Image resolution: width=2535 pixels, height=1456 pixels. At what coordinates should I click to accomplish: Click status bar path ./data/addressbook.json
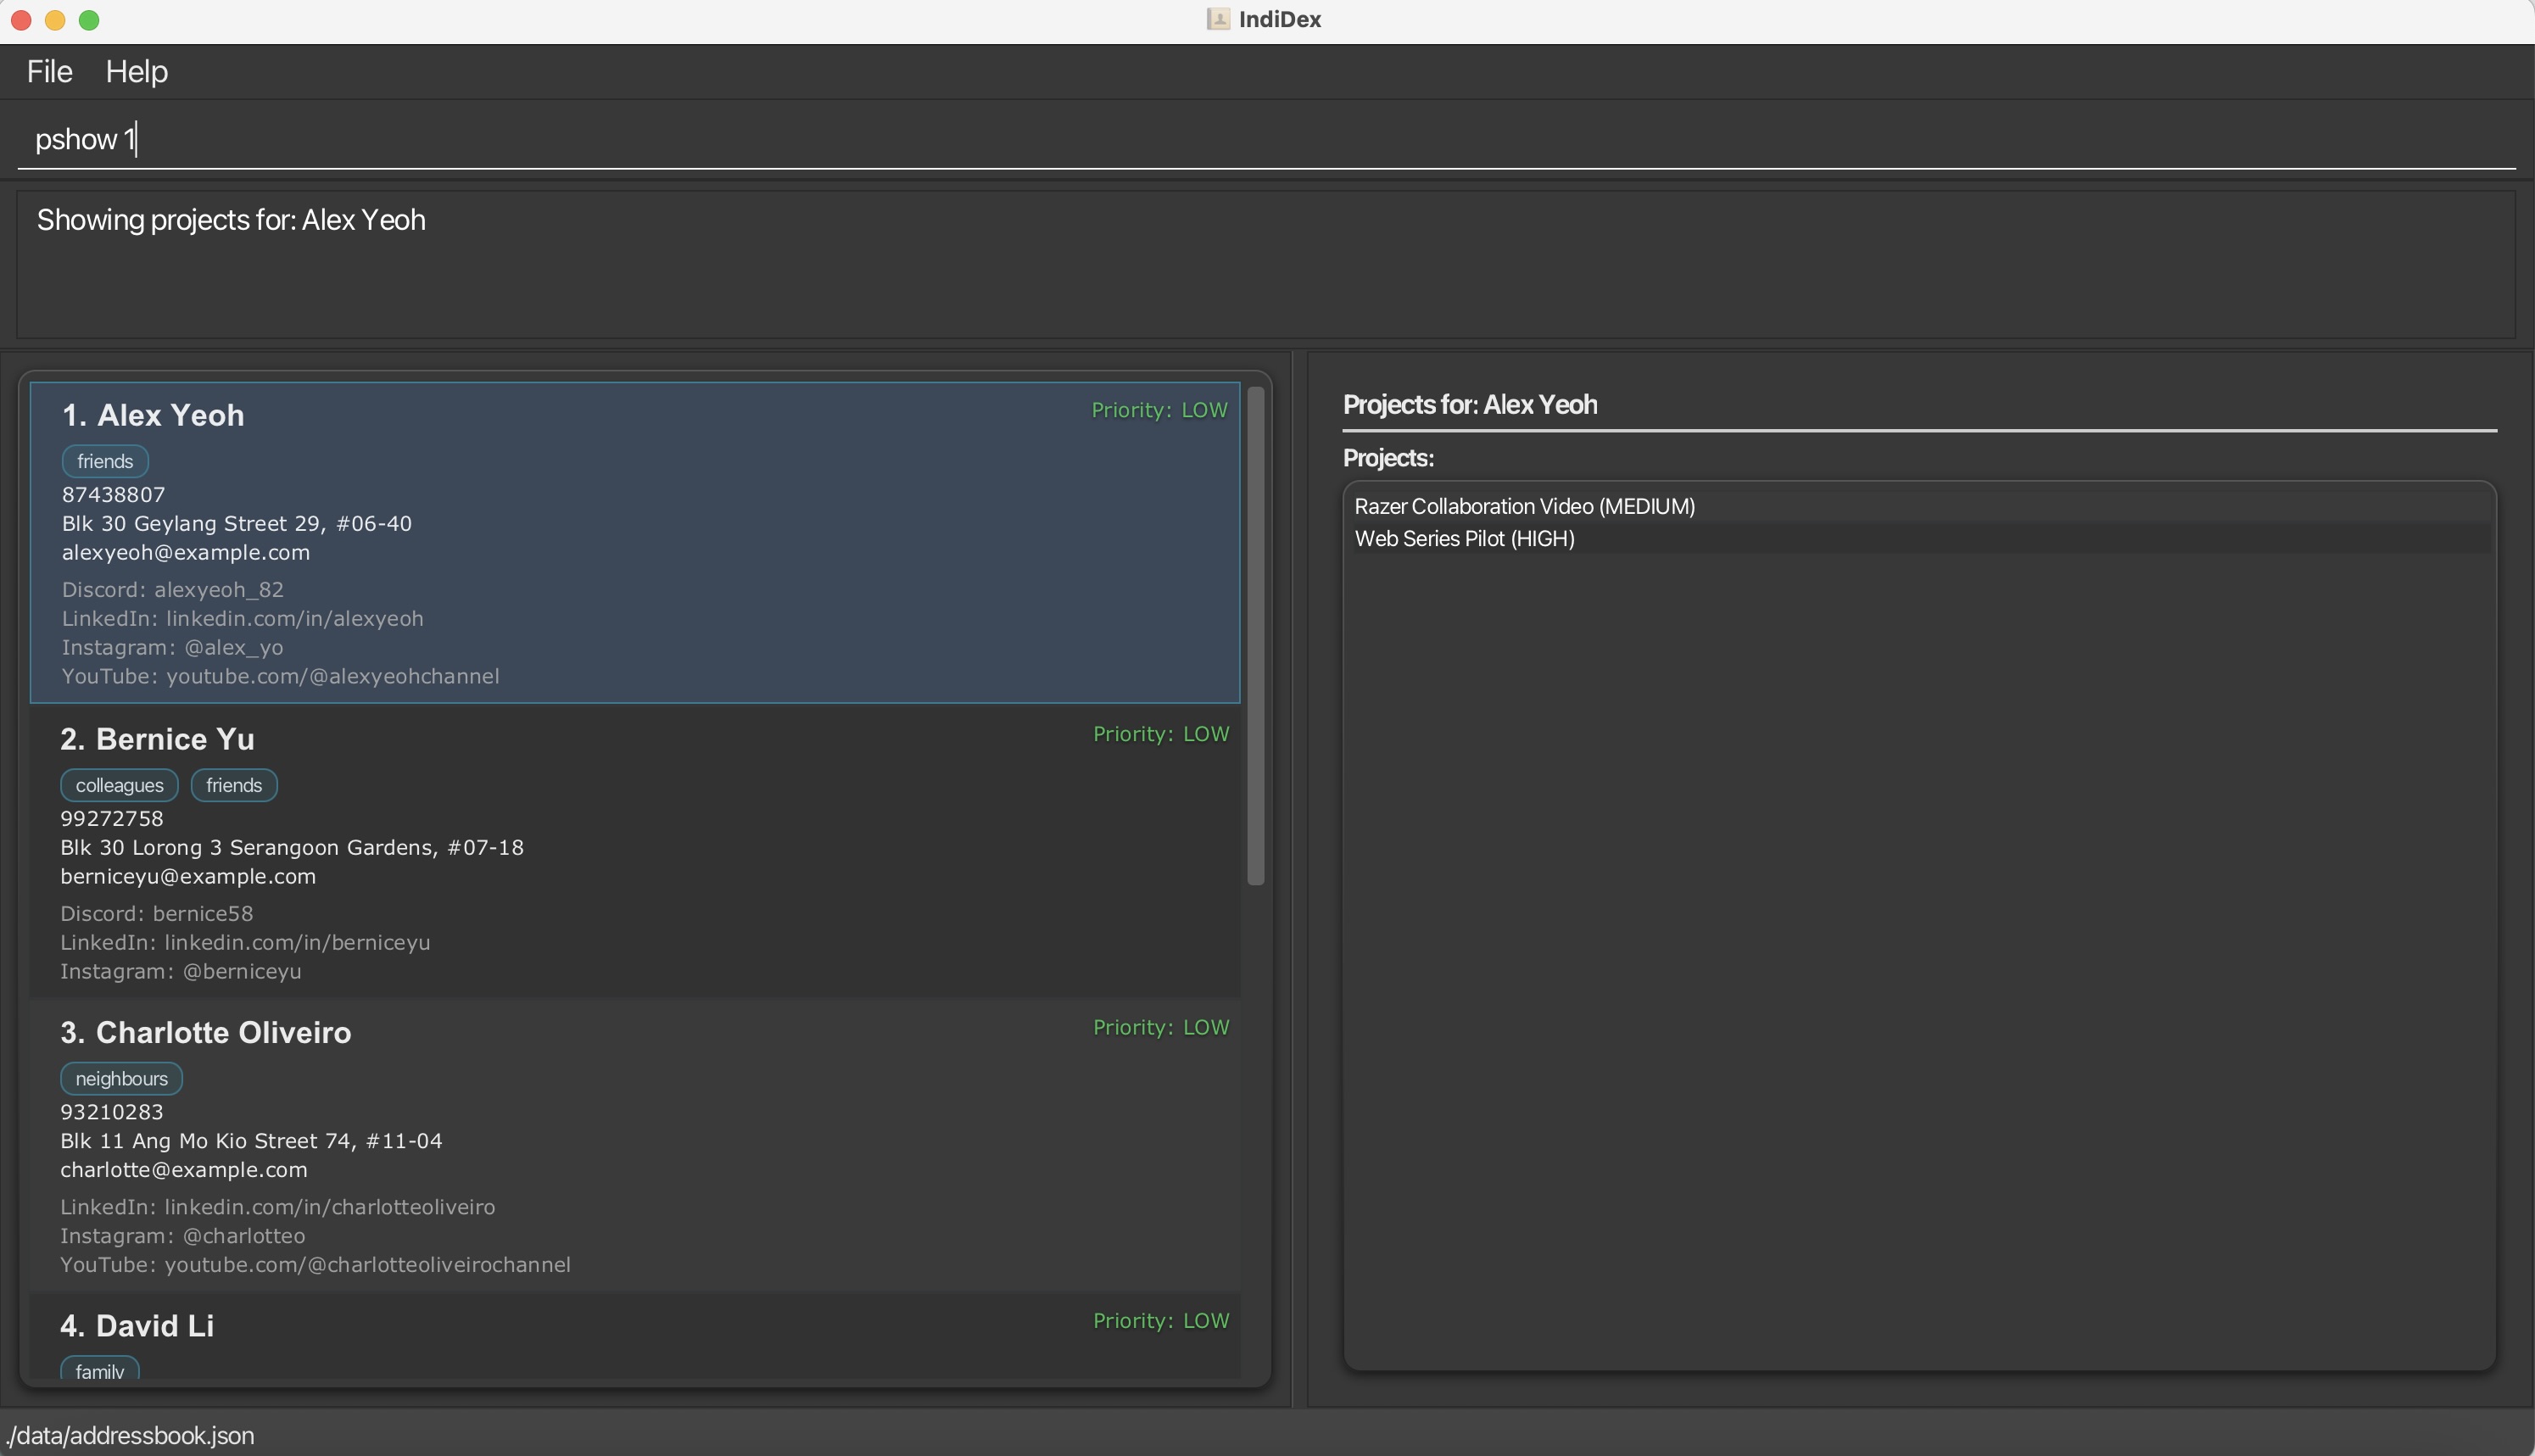[x=129, y=1435]
